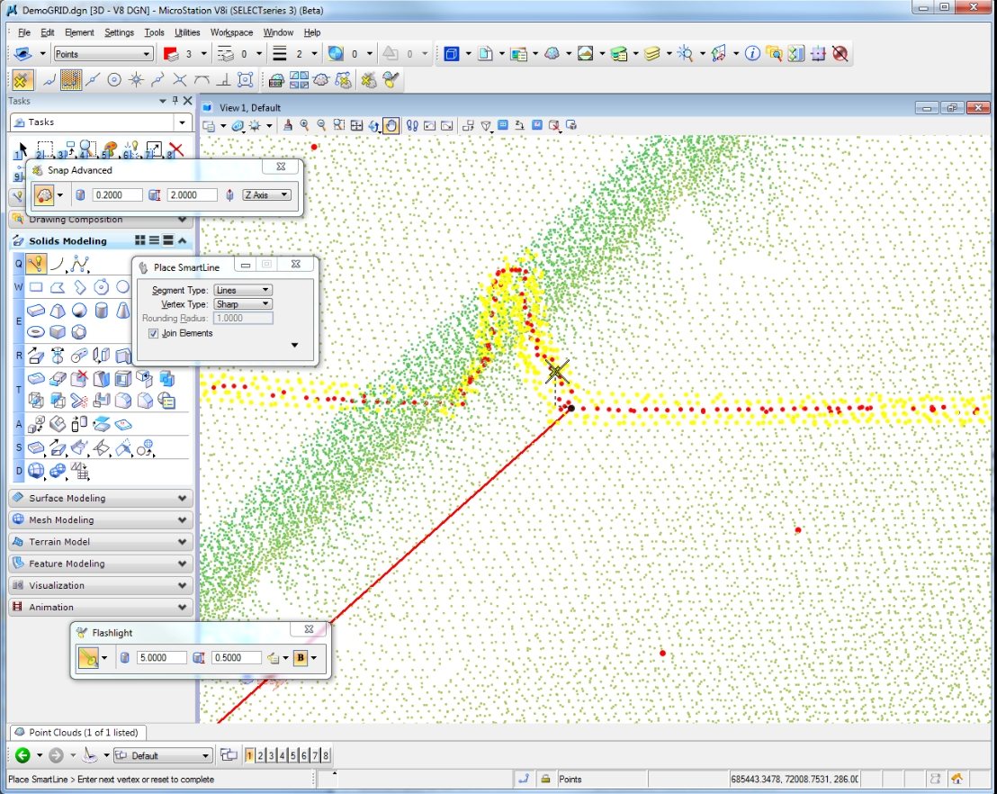Viewport: 997px width, 794px height.
Task: Click the Element Selection arrow tool
Action: pos(22,149)
